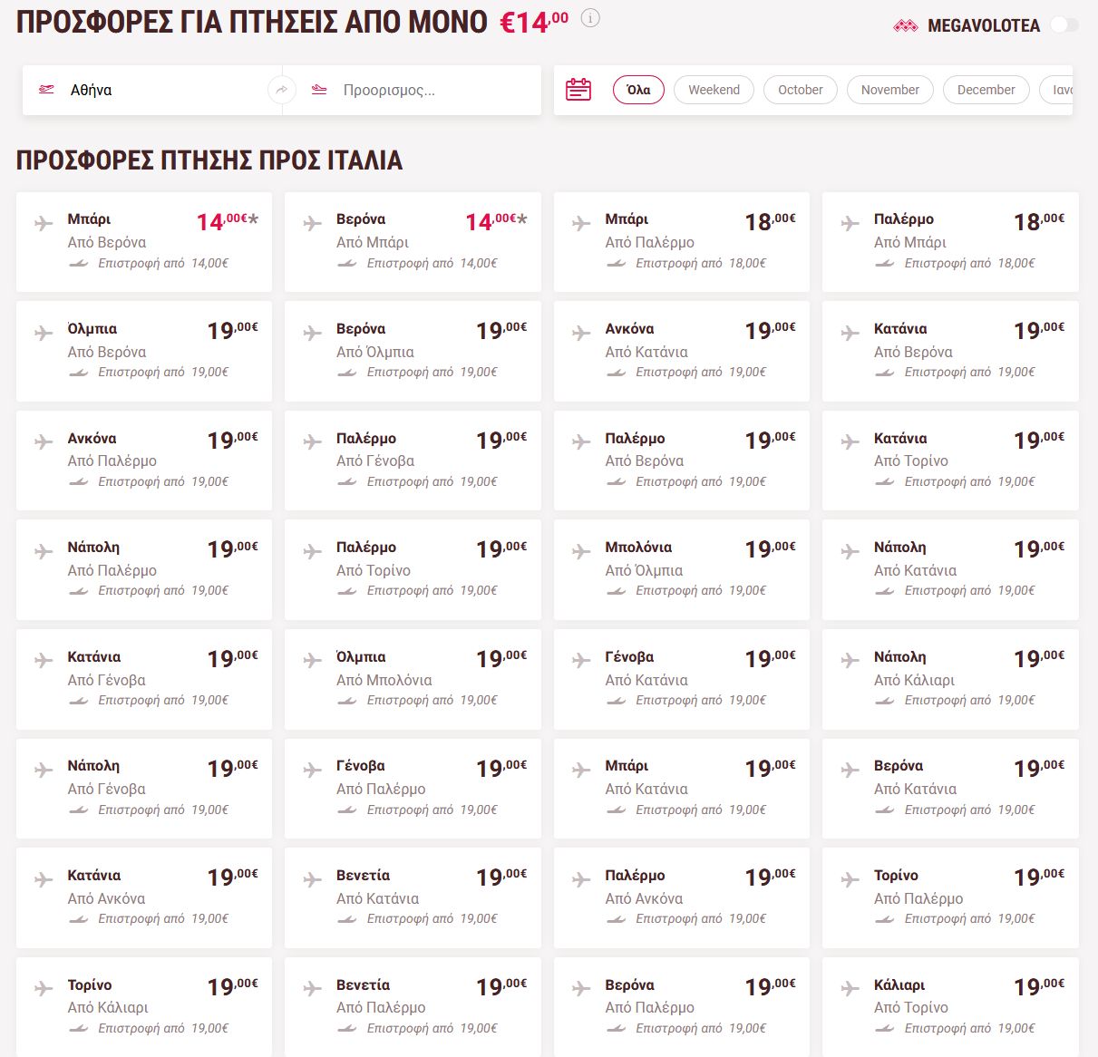Open the calendar date picker icon

coord(578,90)
